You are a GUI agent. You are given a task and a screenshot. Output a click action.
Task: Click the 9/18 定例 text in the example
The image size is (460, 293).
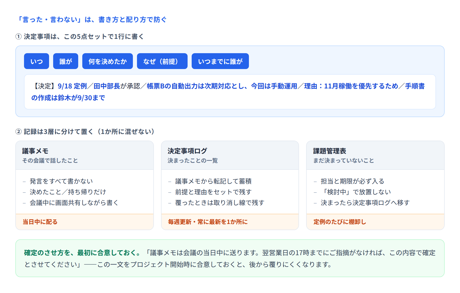point(72,86)
